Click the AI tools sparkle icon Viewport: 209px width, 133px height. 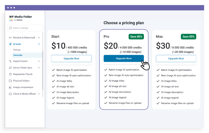(10, 44)
